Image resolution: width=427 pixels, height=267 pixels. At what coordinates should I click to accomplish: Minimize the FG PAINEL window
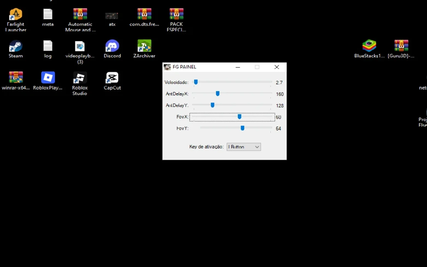point(238,67)
